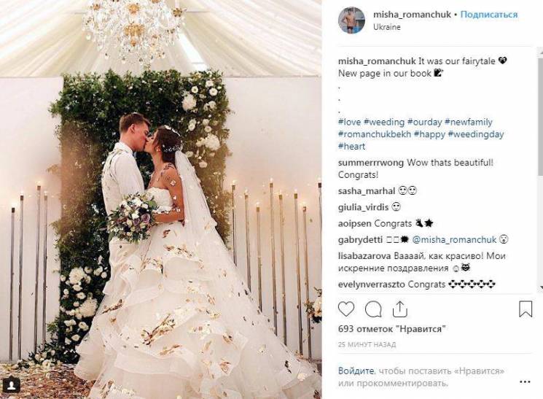The image size is (543, 399).
Task: Open the #newfamily hashtag
Action: click(468, 122)
